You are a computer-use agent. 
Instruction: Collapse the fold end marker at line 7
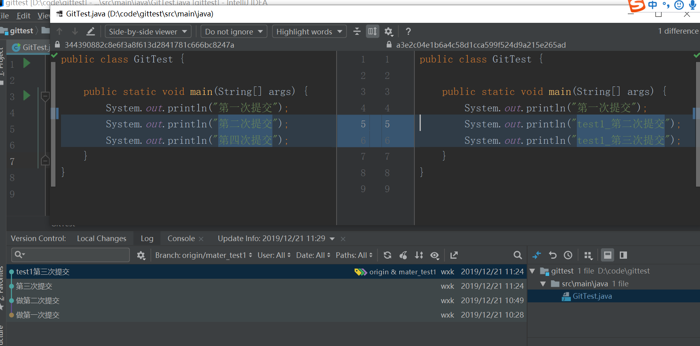pos(45,161)
